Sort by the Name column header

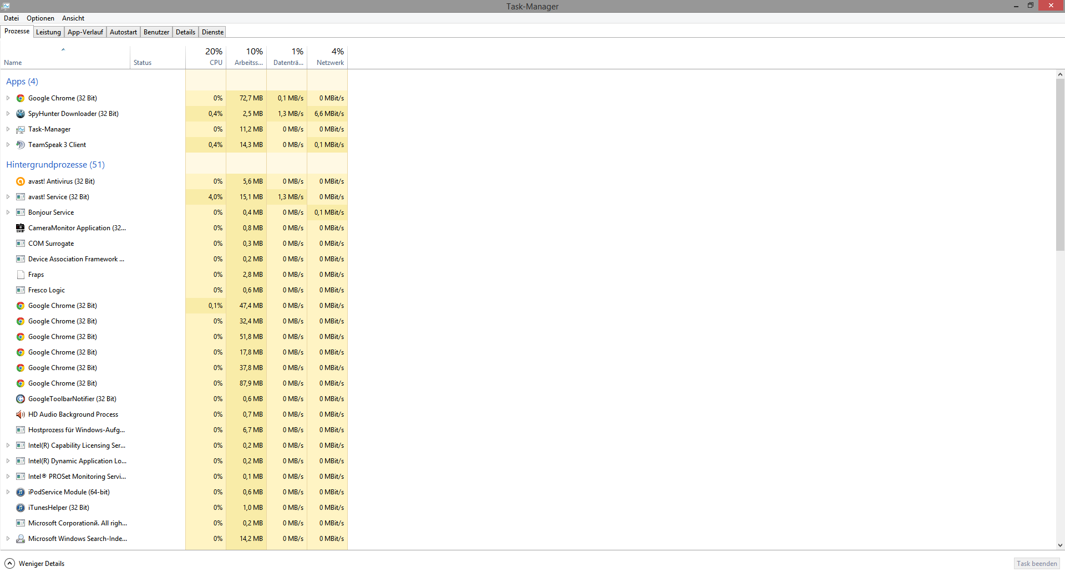(x=65, y=57)
